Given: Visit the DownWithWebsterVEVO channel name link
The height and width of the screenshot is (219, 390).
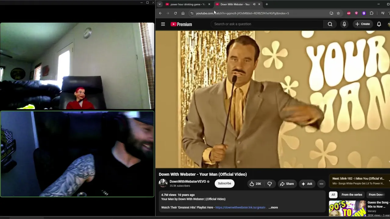Looking at the screenshot, I should tap(188, 181).
